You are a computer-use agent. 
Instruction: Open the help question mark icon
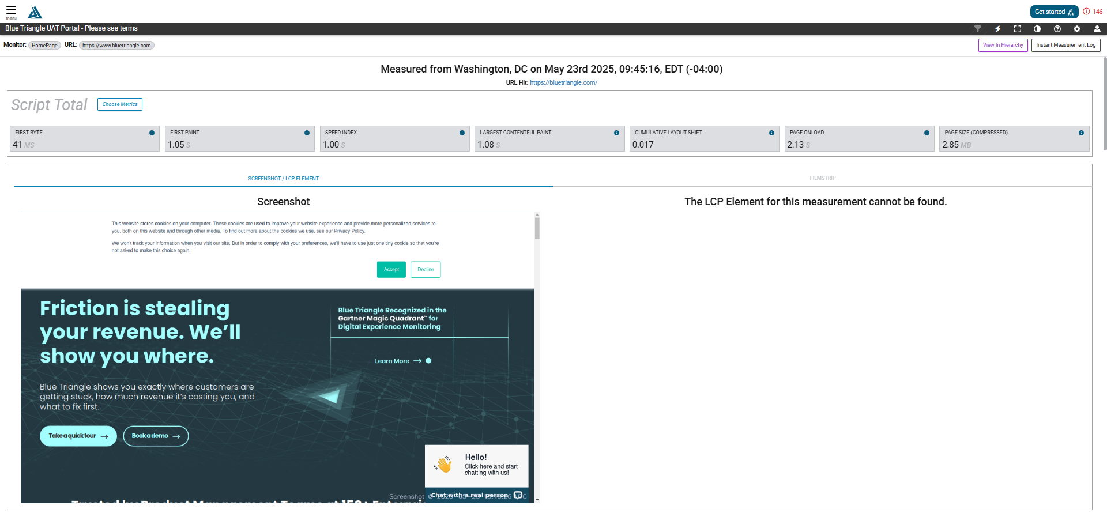coord(1057,28)
